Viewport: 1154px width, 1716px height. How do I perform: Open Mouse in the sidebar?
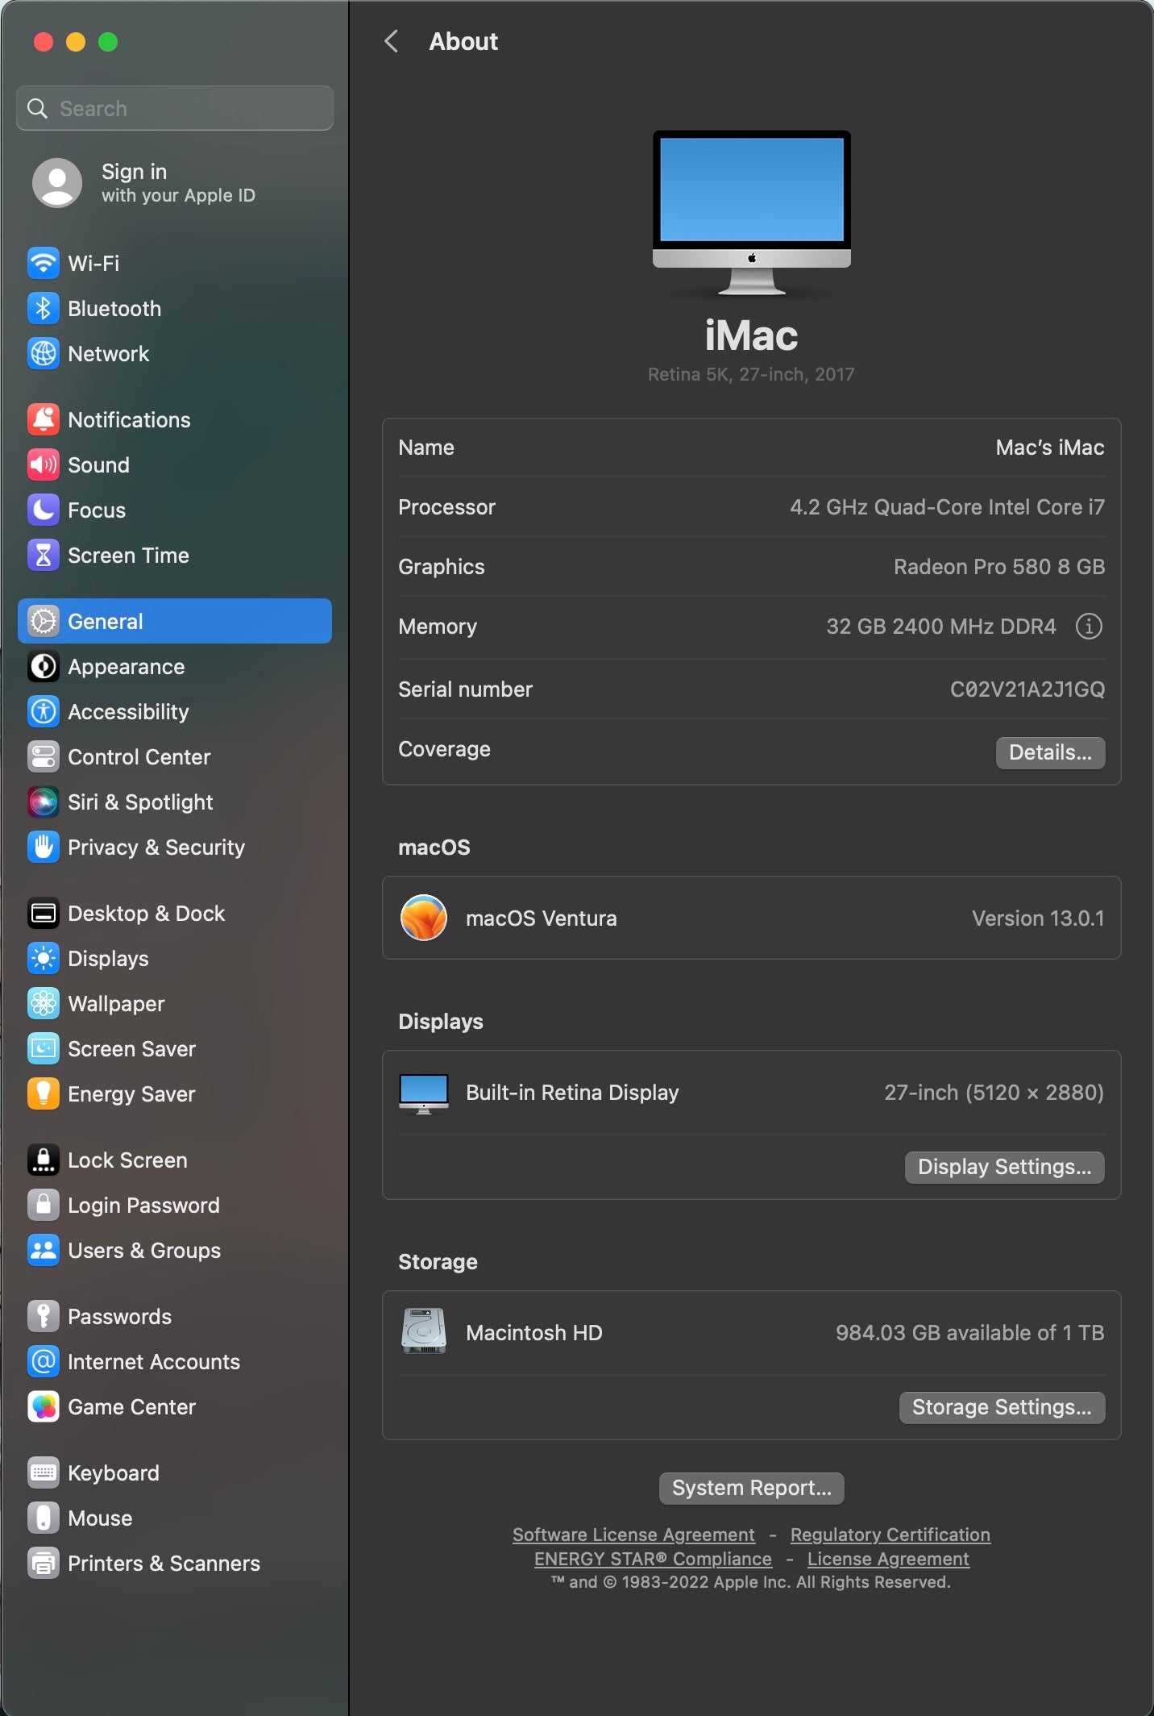point(175,1518)
